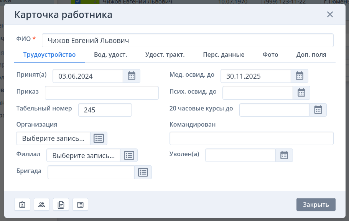This screenshot has width=349, height=221.
Task: Click the Командирован input field
Action: tap(251, 139)
